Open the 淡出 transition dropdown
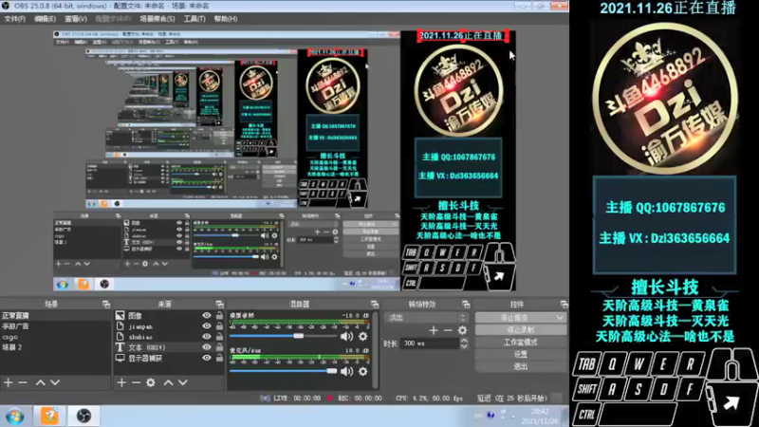 426,318
